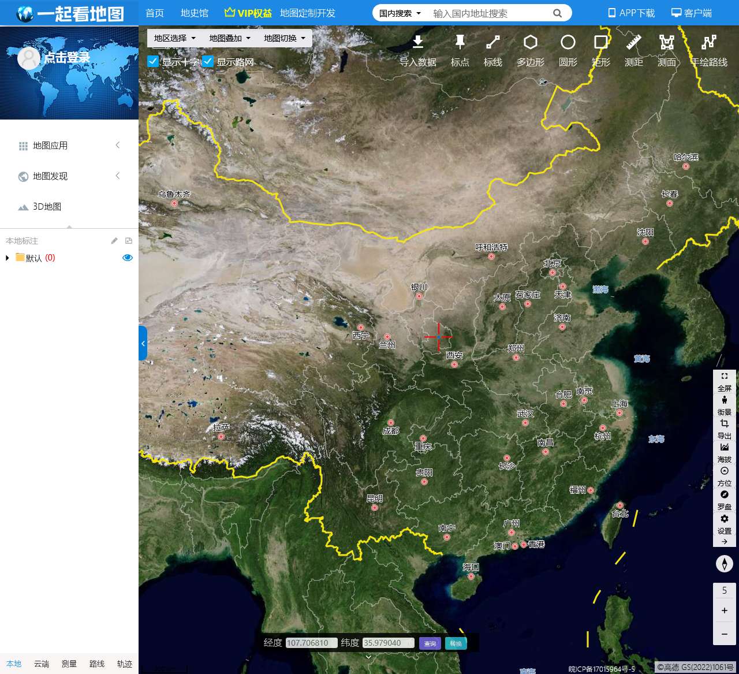Select the 标点 pin marker tool
The image size is (739, 674).
[x=460, y=43]
